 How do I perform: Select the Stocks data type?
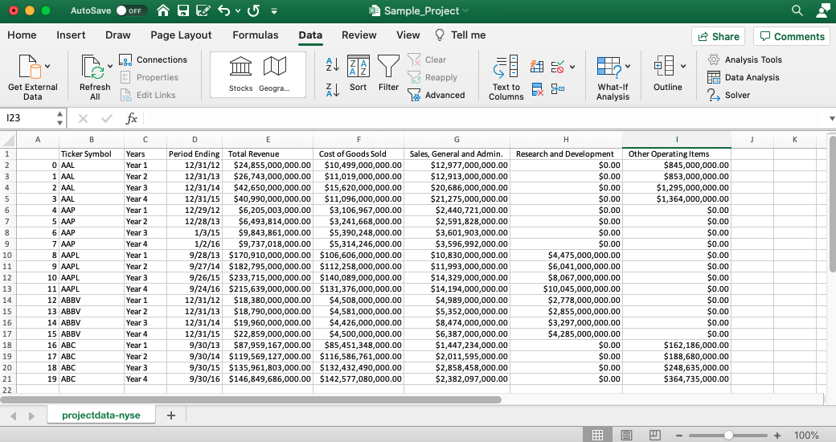point(241,71)
